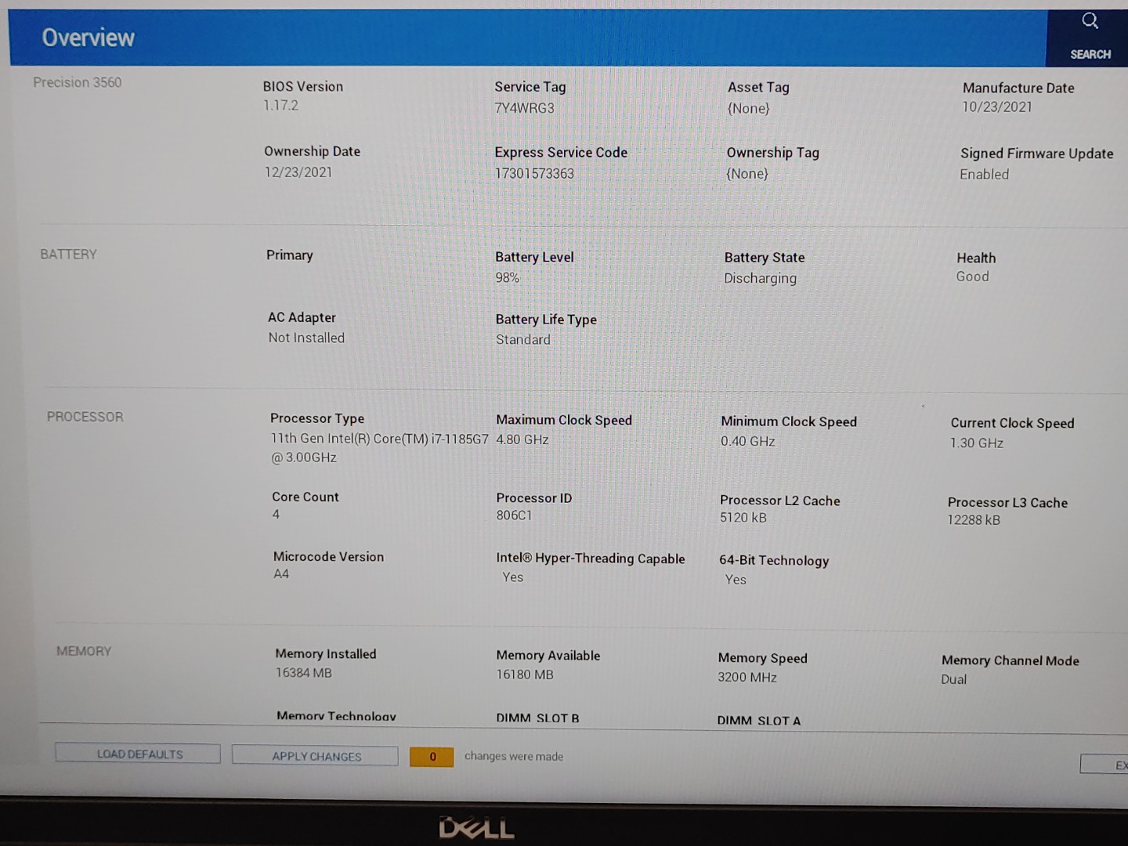Select the 11th Gen Intel processor type text
The height and width of the screenshot is (846, 1128).
click(379, 439)
